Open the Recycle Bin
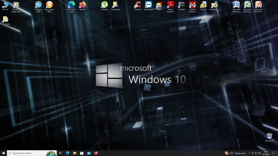The width and height of the screenshot is (278, 156). click(x=269, y=137)
